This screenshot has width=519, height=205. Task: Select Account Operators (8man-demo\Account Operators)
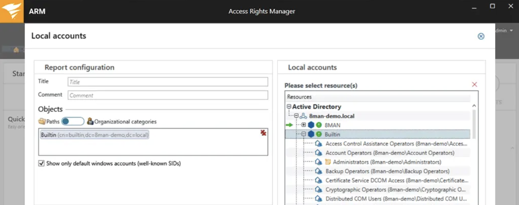[x=390, y=153]
